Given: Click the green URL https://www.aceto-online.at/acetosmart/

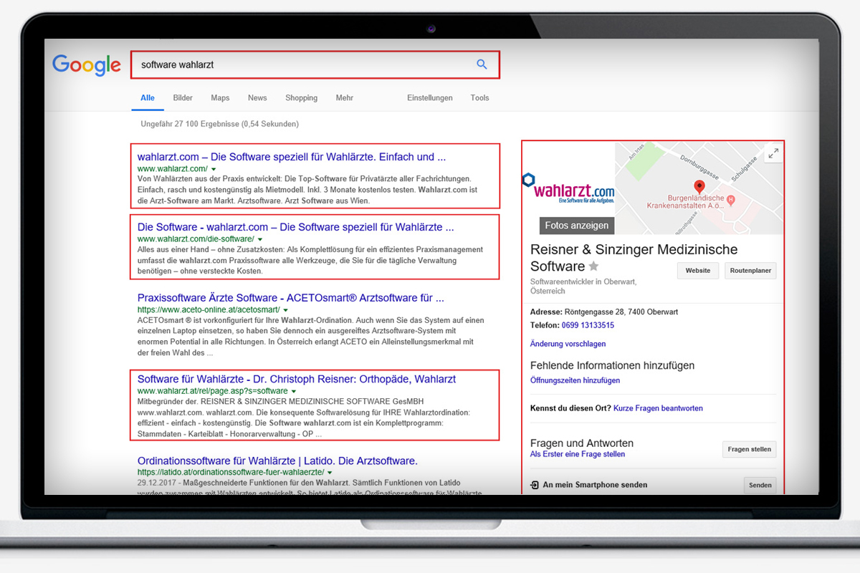Looking at the screenshot, I should click(x=209, y=309).
